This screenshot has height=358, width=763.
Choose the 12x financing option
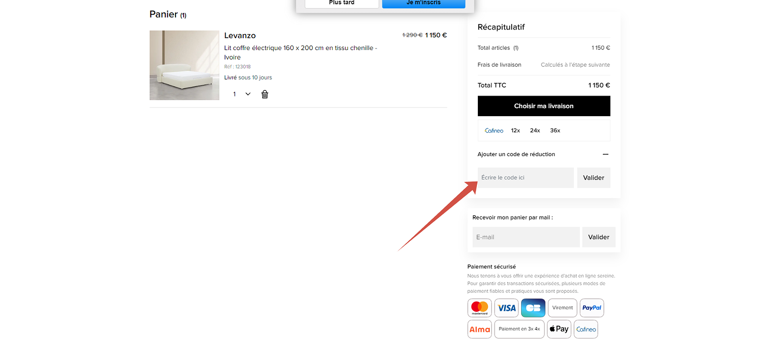516,130
